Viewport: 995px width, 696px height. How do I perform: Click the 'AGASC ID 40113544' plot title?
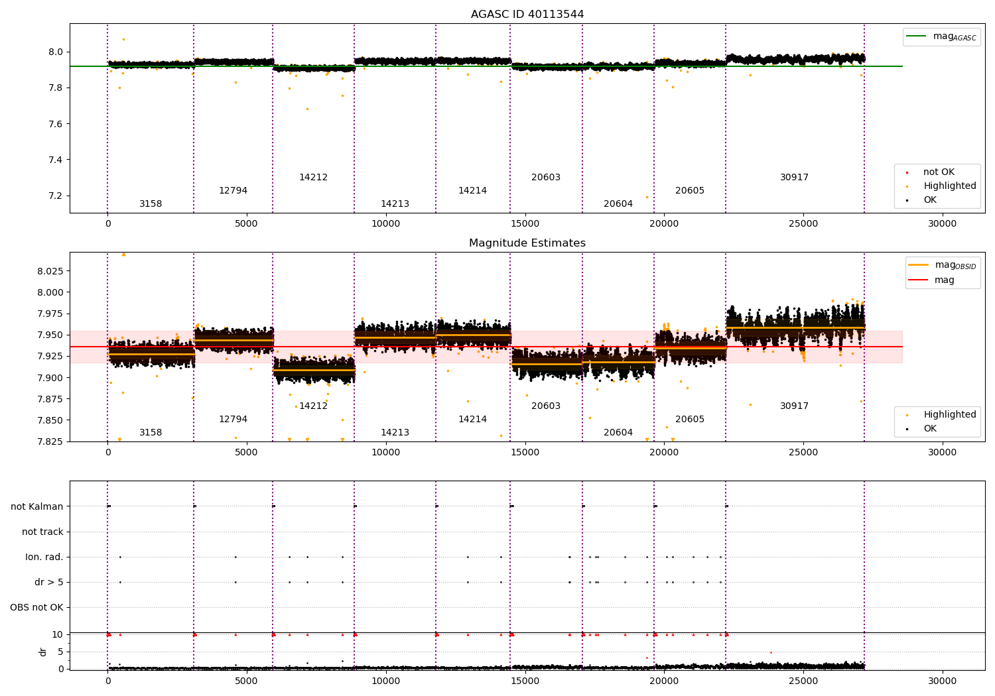527,15
